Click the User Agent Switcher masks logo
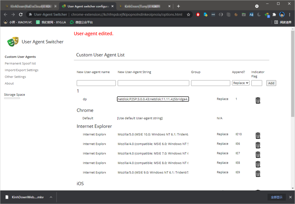The width and height of the screenshot is (295, 204). tap(13, 41)
